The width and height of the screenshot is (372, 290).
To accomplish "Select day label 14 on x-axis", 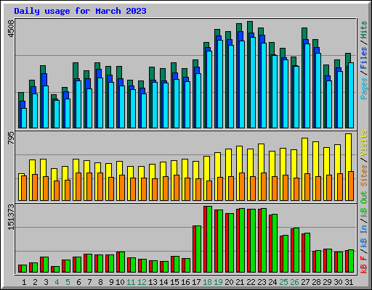I will (x=163, y=282).
